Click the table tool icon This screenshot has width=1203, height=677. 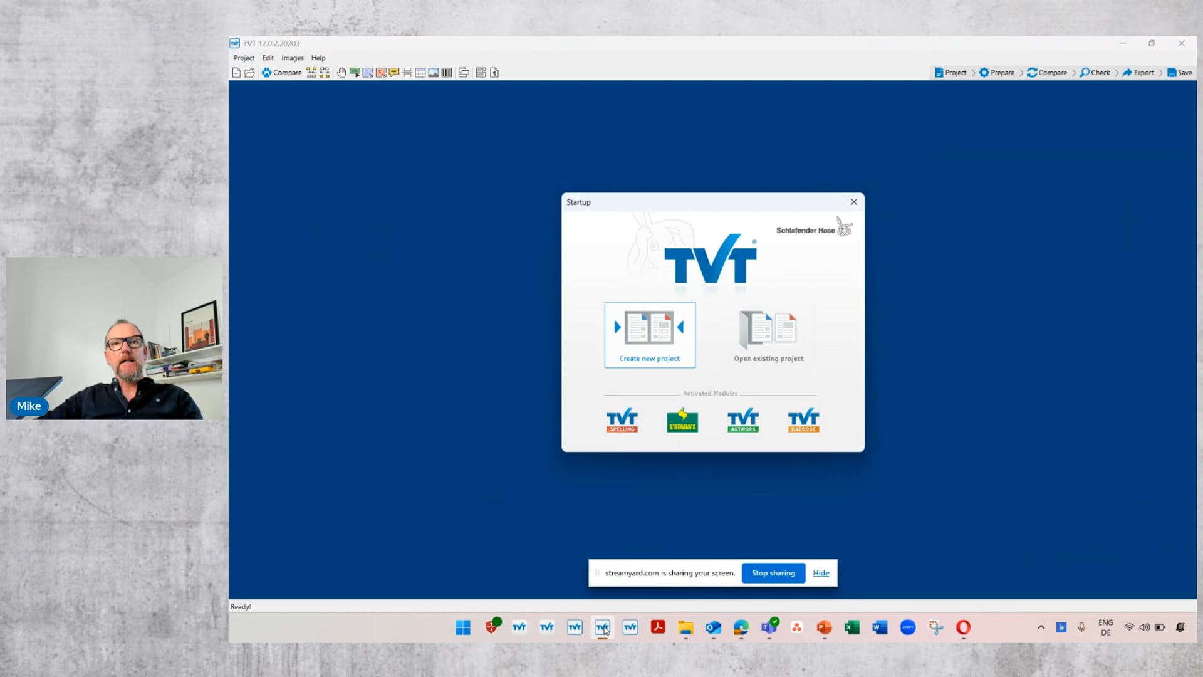pyautogui.click(x=420, y=73)
